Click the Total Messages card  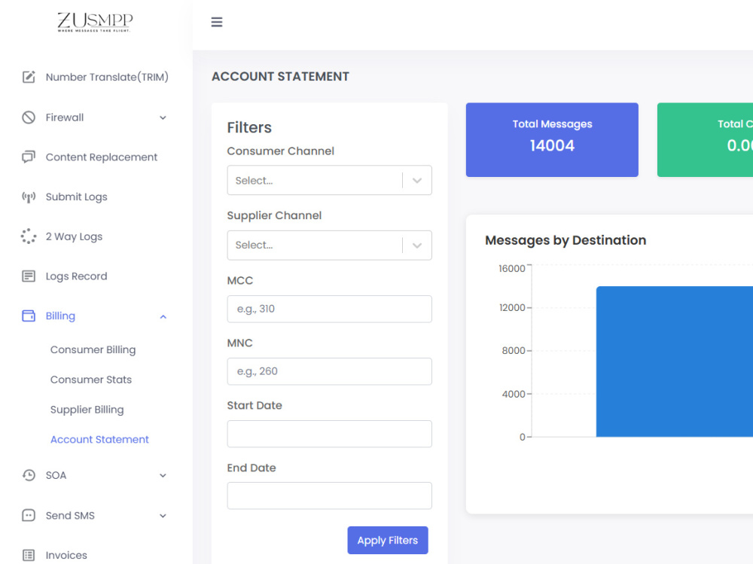point(552,140)
